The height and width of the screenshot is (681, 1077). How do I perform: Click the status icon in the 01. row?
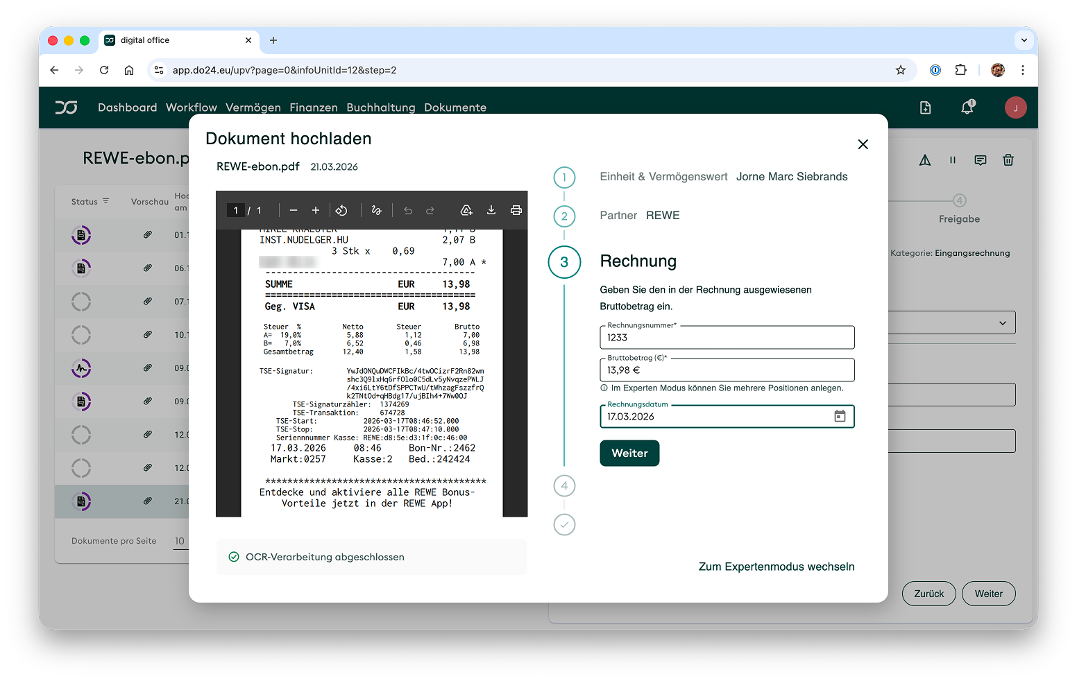pyautogui.click(x=81, y=235)
